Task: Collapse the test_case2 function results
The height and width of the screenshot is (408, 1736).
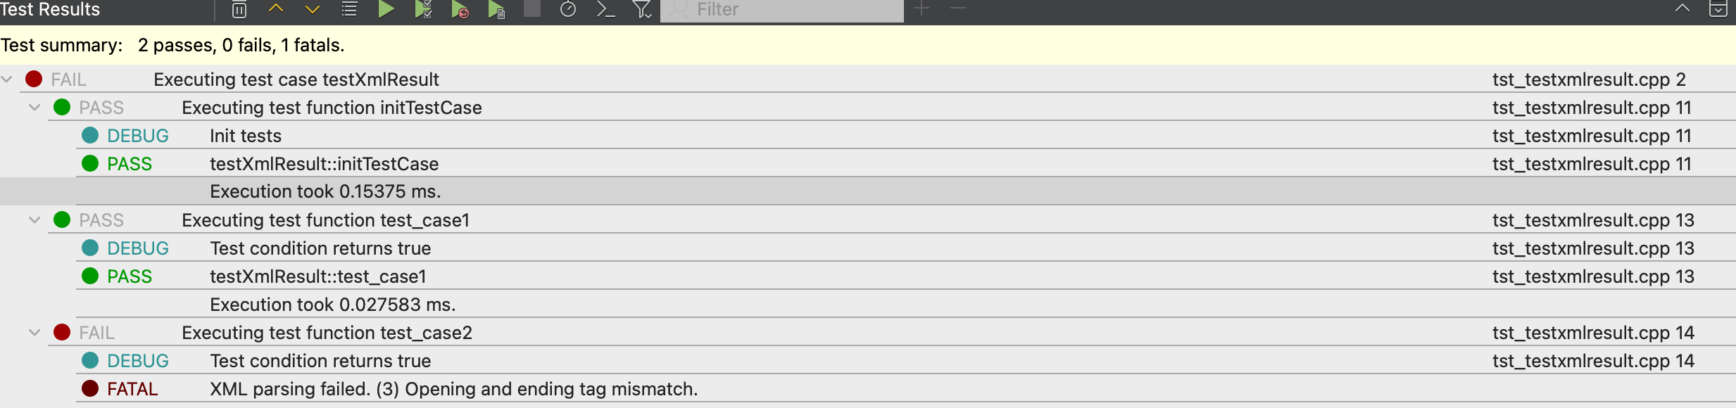Action: click(x=34, y=333)
